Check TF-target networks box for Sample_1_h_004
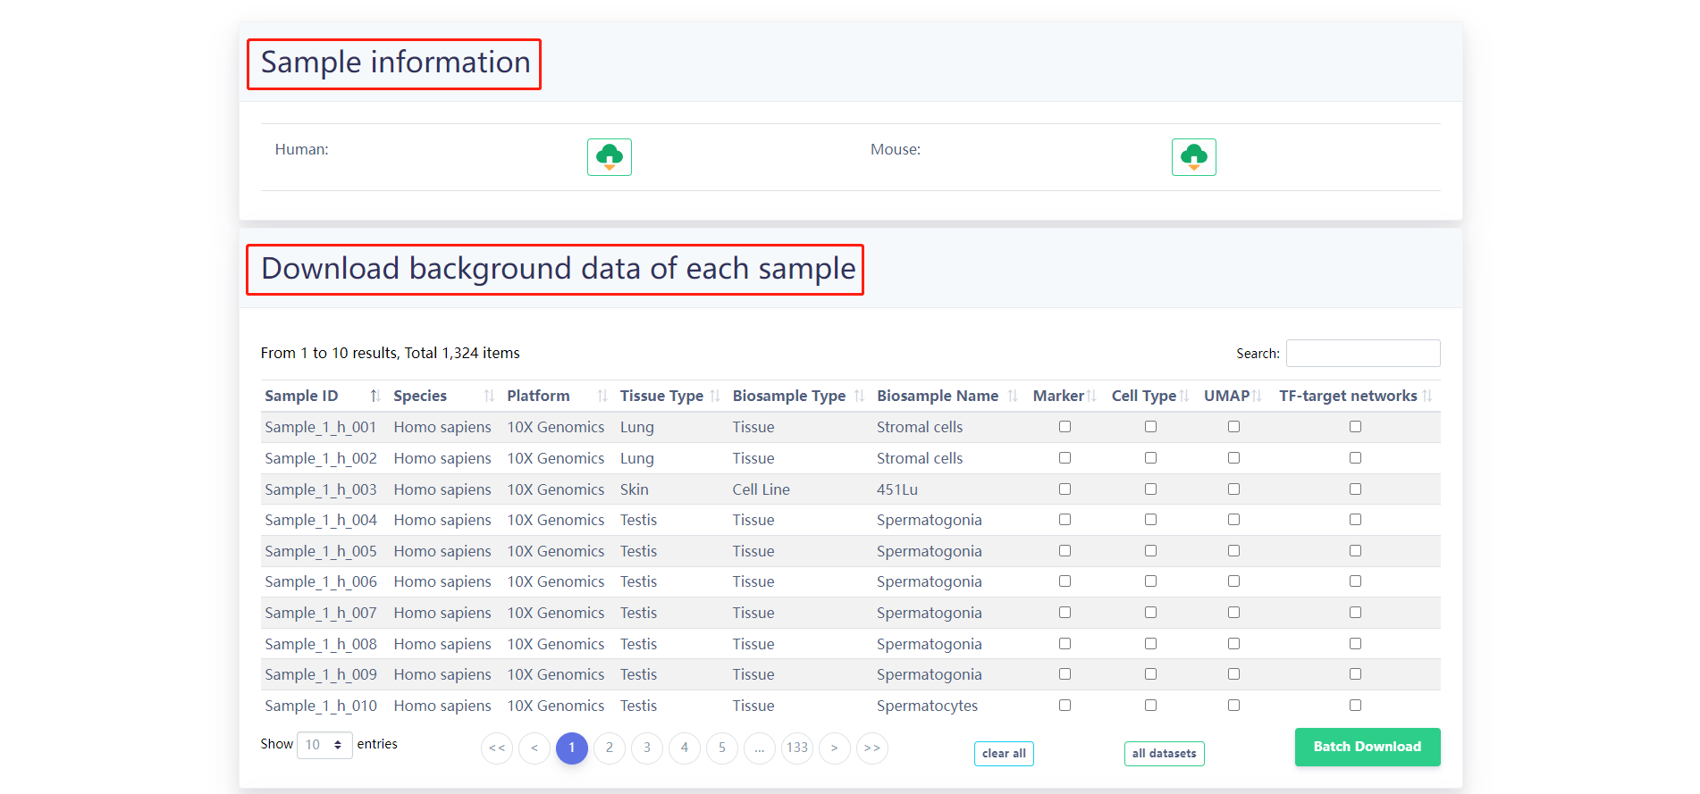This screenshot has height=794, width=1700. tap(1355, 520)
